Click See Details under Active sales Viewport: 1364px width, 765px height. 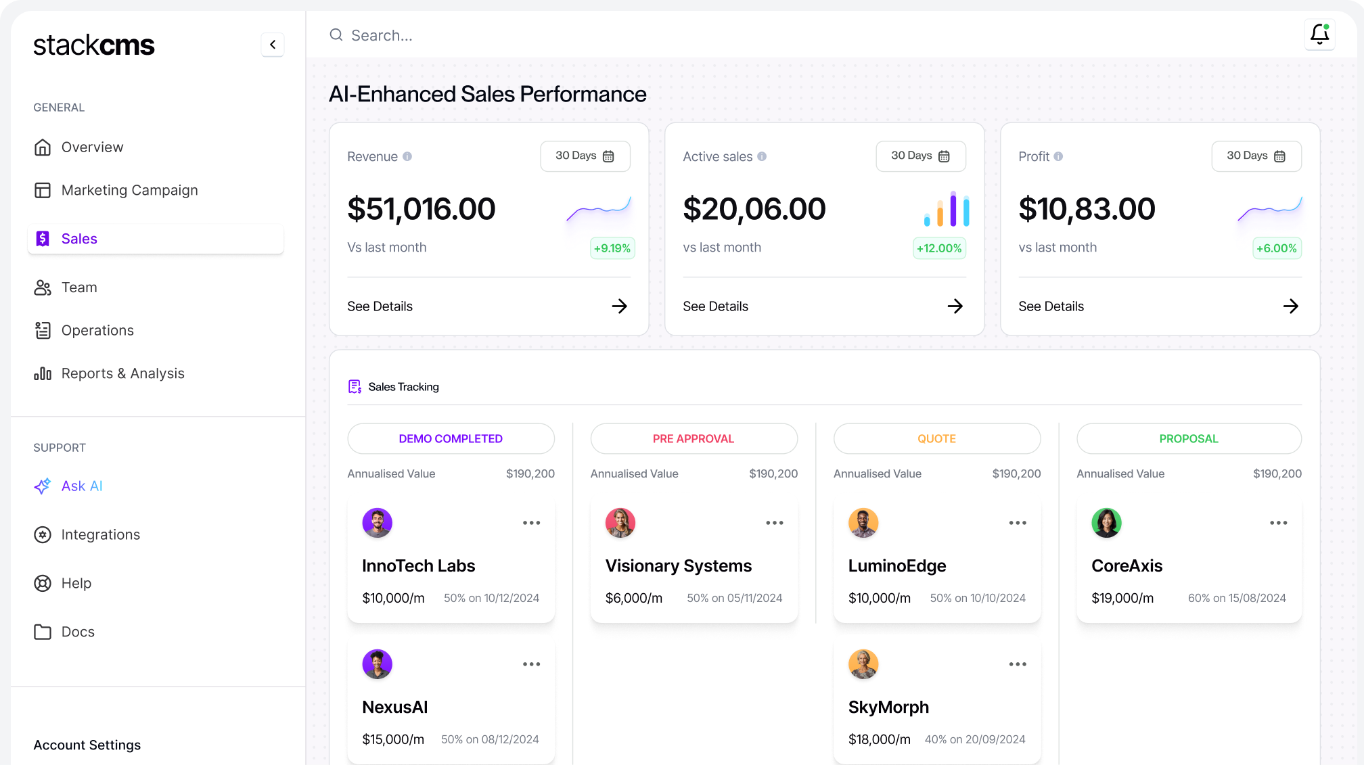pos(715,306)
